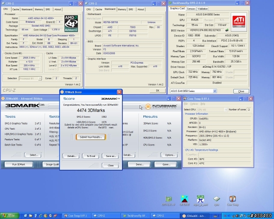Click the BIOS Date 03/03/2008 value
Image resolution: width=274 pixels, height=219 pixels.
tap(132, 53)
